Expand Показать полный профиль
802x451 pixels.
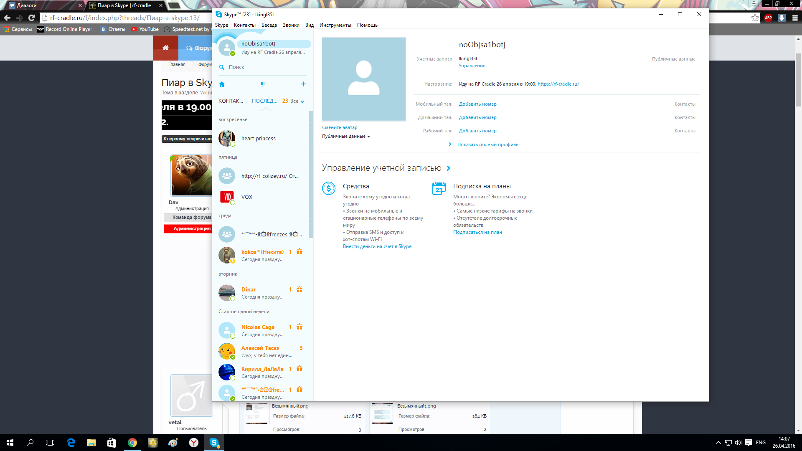pos(487,144)
